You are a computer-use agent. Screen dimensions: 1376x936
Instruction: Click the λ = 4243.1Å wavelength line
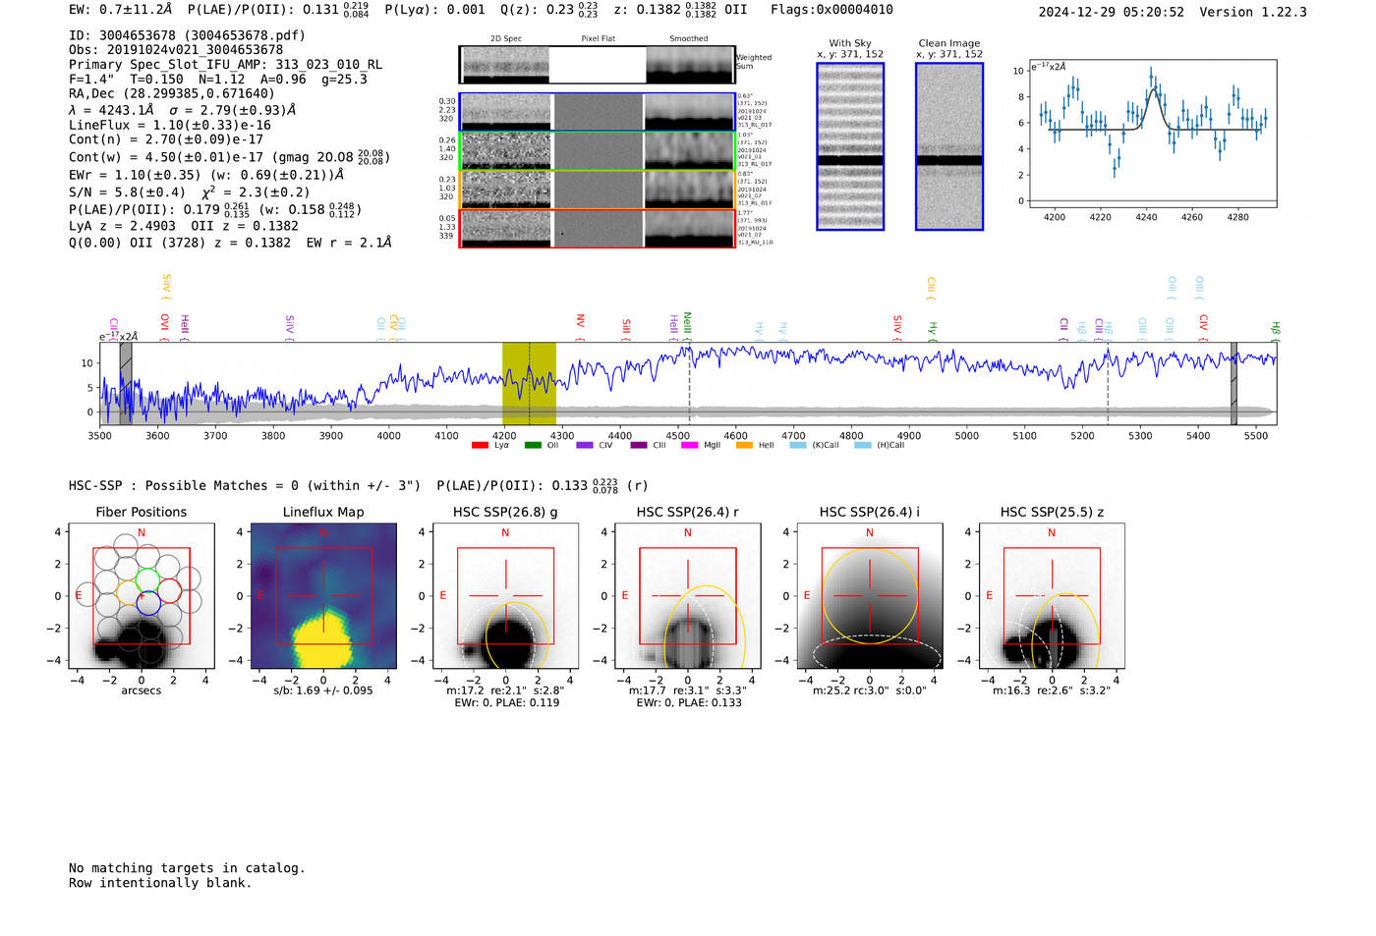pos(183,110)
